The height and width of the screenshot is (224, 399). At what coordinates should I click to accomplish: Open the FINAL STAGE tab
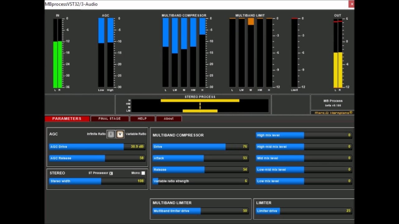109,119
